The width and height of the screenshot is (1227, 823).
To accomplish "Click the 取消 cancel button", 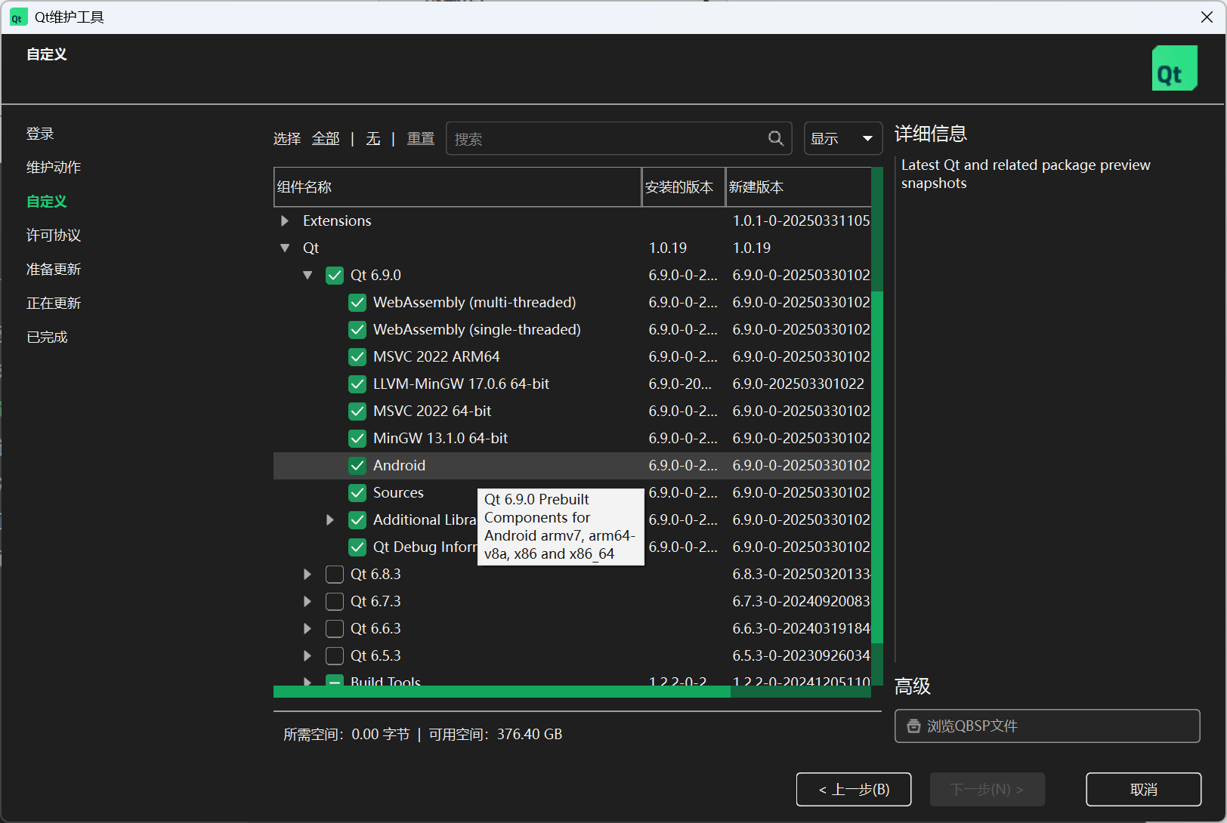I will [1143, 789].
